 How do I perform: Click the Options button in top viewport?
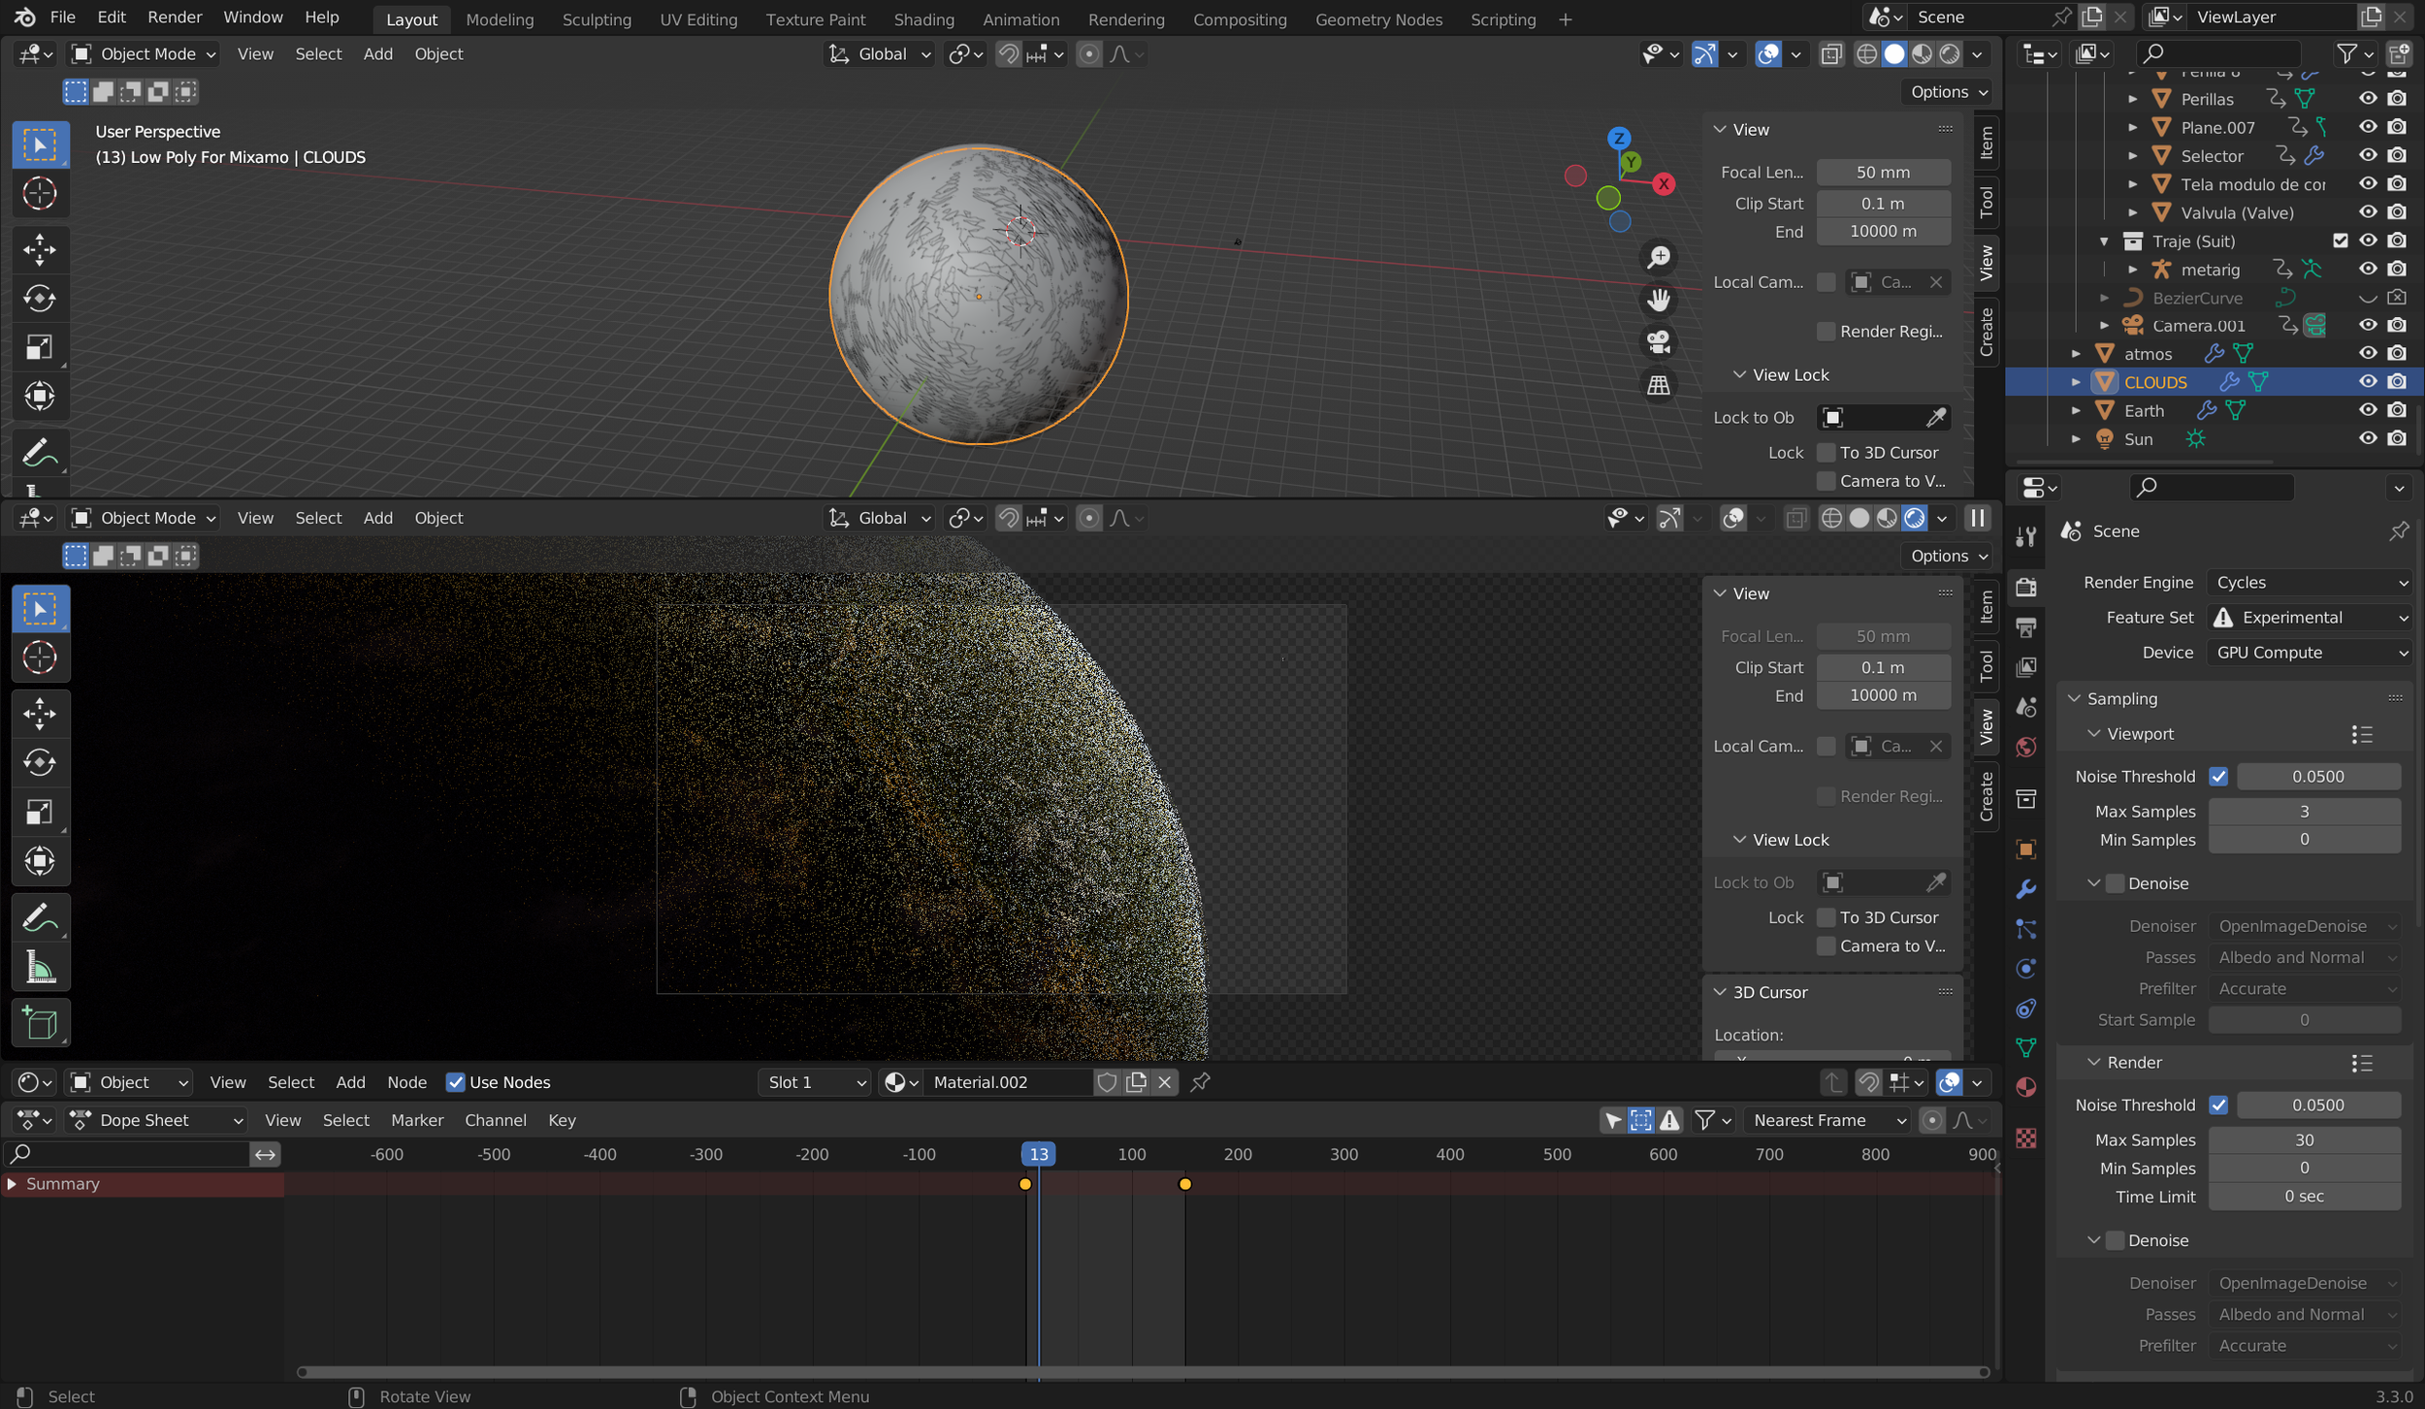pyautogui.click(x=1948, y=91)
